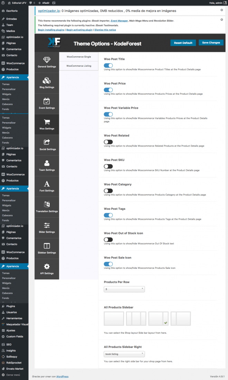Dismiss the optimizador.io notice
The width and height of the screenshot is (228, 380).
pyautogui.click(x=222, y=10)
